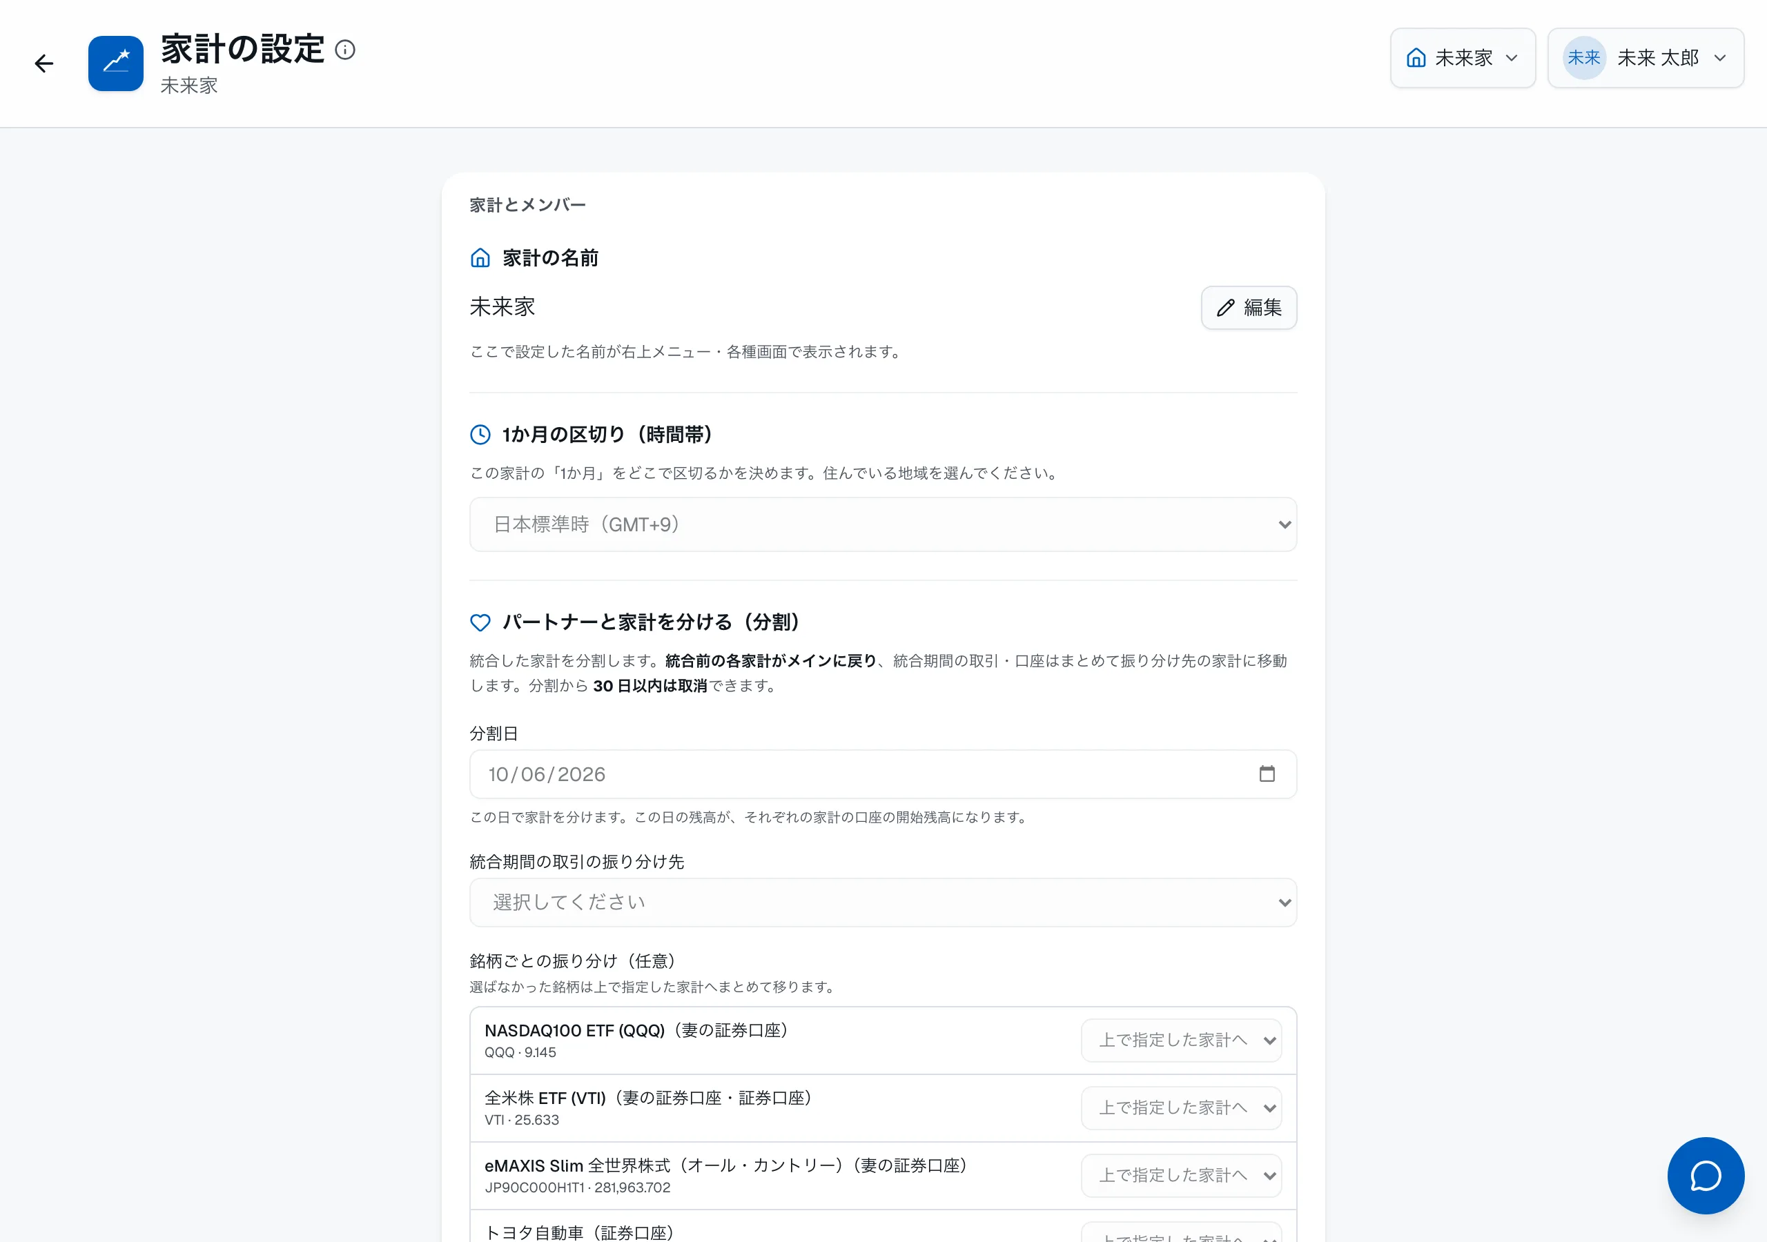
Task: Click the 統合期間の取引の振り分け先 label
Action: [577, 862]
